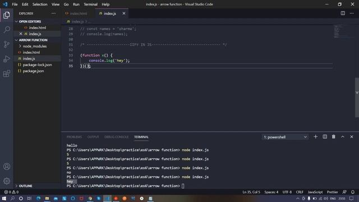Select index.js in the project tree
Image resolution: width=359 pixels, height=202 pixels.
[x=29, y=58]
